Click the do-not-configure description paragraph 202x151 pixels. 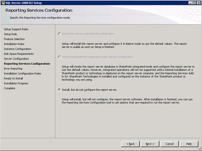pos(127,101)
